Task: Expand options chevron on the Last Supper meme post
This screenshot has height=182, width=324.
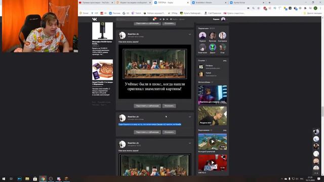Action: point(190,34)
